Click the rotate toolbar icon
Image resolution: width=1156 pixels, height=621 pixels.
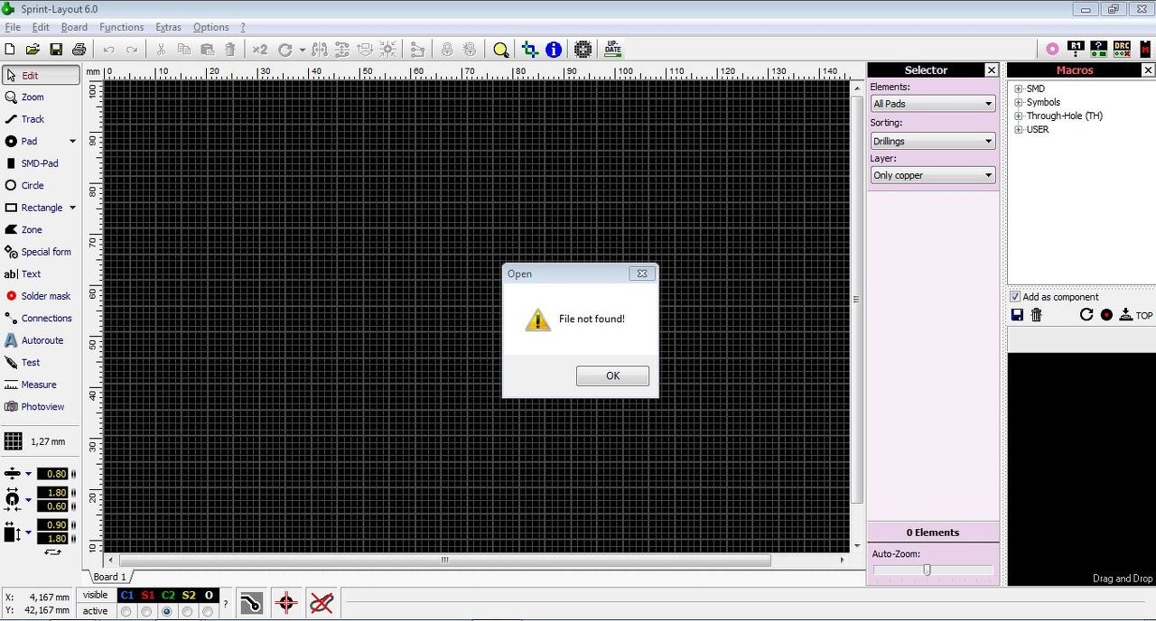[x=285, y=50]
